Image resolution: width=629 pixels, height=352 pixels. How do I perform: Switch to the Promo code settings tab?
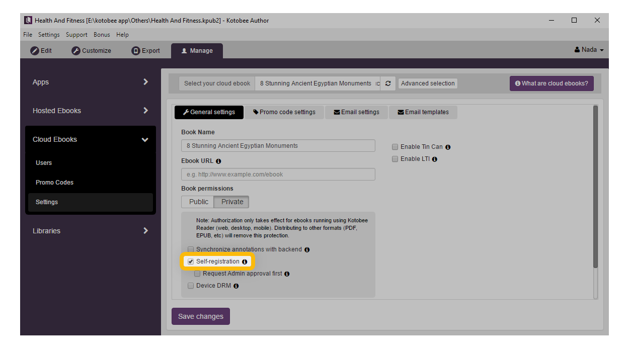284,112
